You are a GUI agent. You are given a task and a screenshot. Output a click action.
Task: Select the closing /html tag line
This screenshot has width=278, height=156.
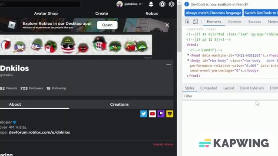coord(193,76)
